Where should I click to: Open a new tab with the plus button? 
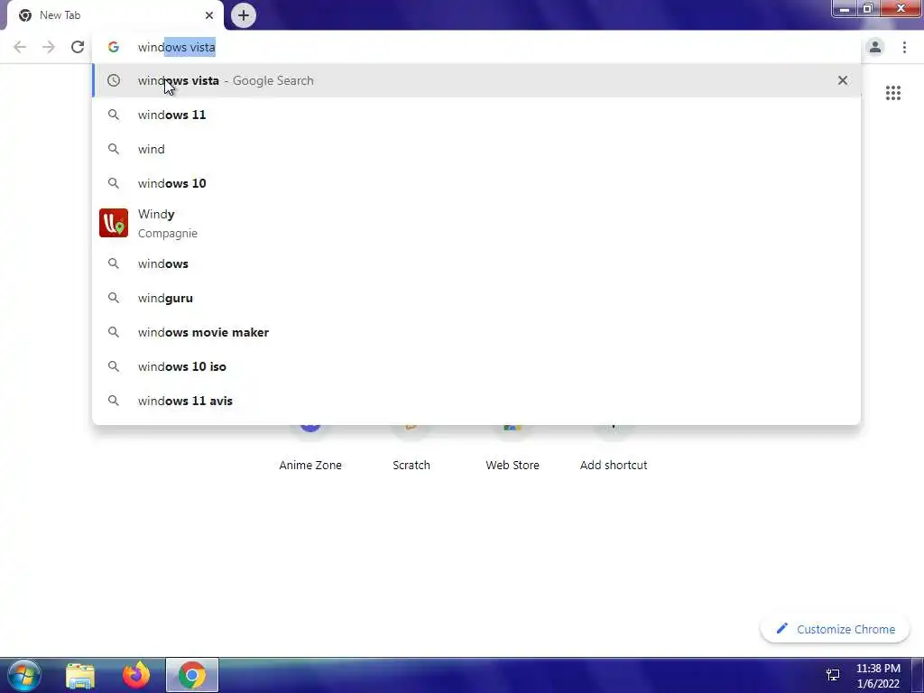(244, 15)
